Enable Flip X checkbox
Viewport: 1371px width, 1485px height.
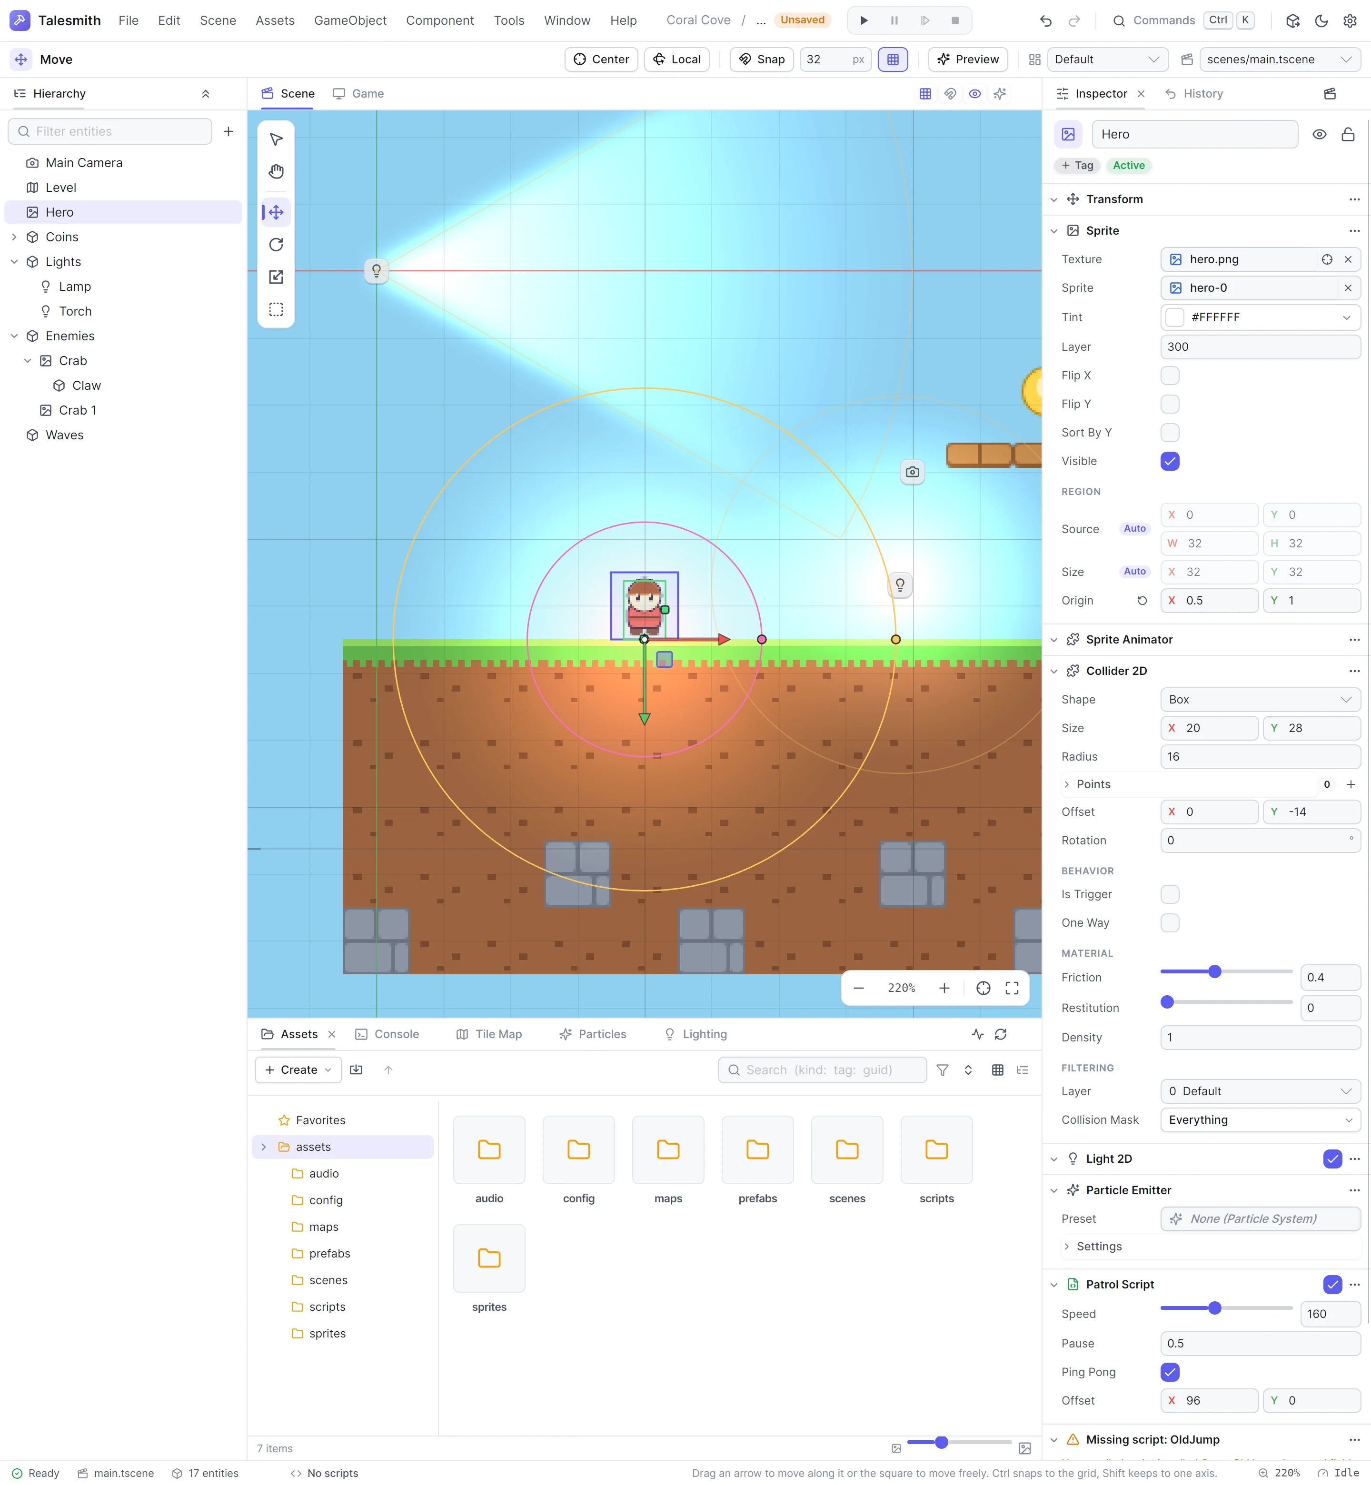point(1170,376)
